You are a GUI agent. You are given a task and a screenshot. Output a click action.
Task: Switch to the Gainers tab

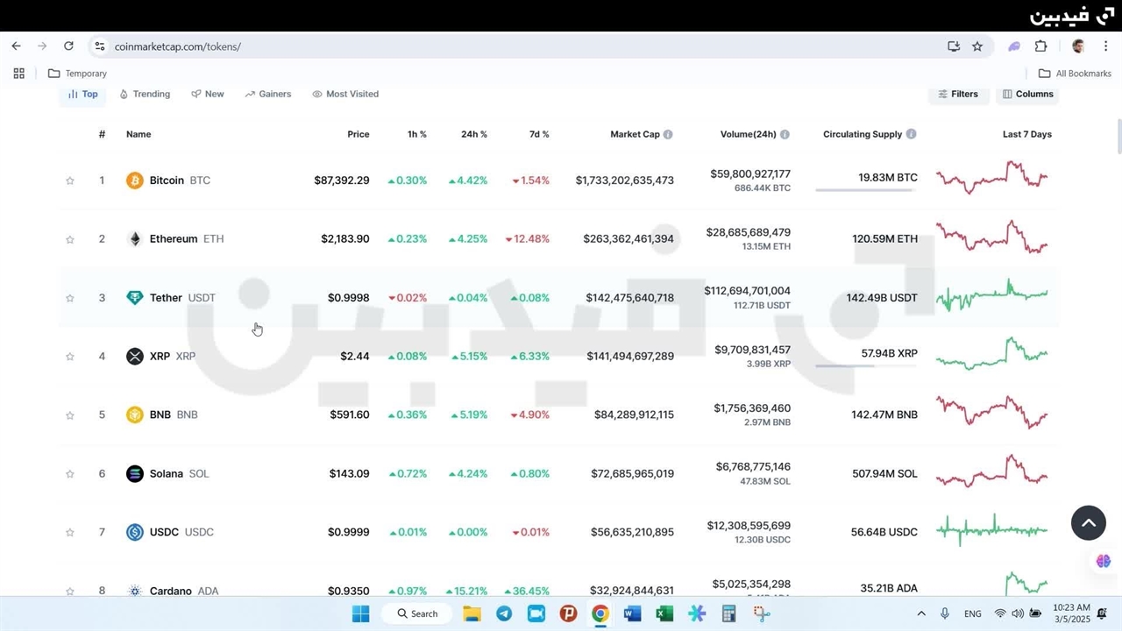(x=267, y=94)
